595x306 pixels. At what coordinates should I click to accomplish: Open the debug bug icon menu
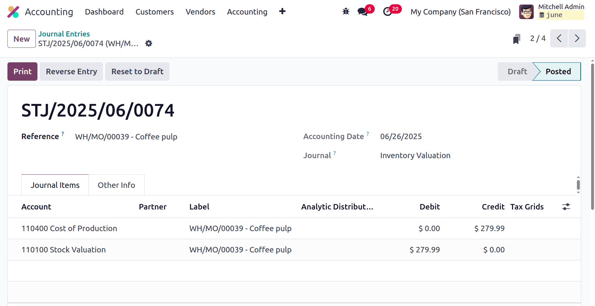coord(346,12)
